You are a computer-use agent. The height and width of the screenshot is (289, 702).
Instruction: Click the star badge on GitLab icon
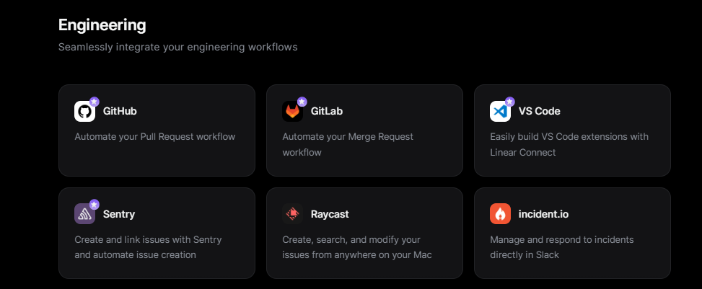(x=302, y=102)
